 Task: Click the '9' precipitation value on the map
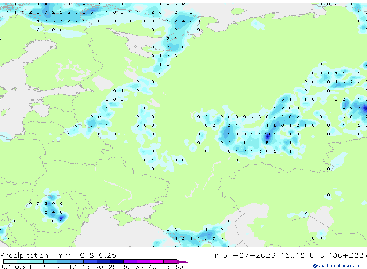point(275,126)
